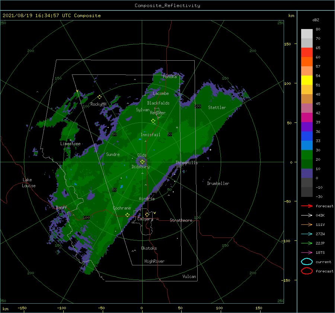
Task: Click the yellow diamond marker near RockyMH
Action: pos(99,97)
